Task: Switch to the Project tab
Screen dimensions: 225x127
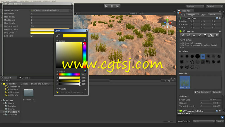Action: coord(6,78)
